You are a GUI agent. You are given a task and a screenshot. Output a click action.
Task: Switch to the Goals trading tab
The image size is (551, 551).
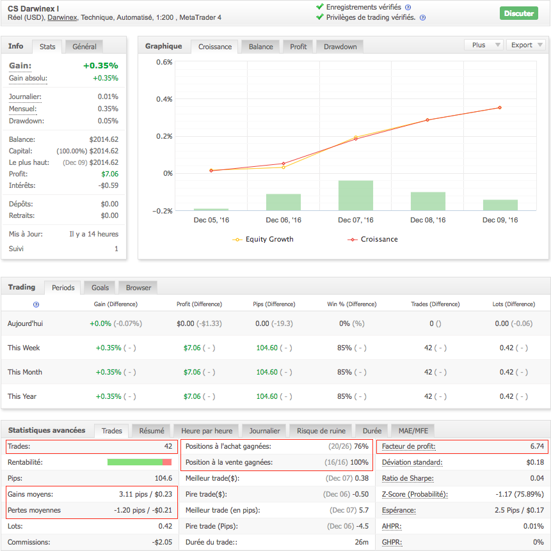click(x=100, y=288)
